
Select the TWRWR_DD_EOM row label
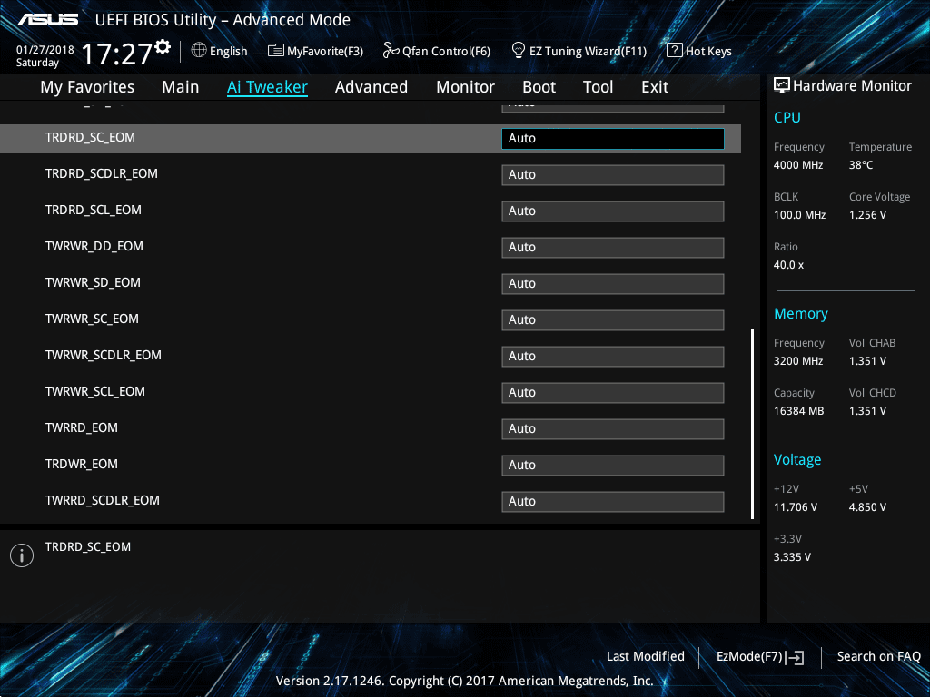coord(94,246)
